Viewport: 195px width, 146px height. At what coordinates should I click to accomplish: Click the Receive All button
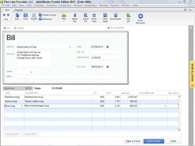pyautogui.click(x=12, y=134)
